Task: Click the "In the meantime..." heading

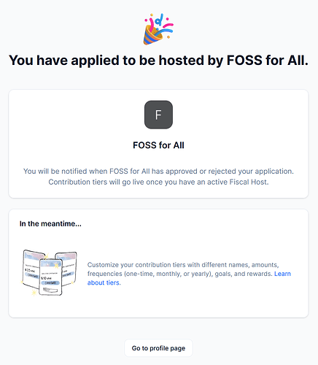Action: coord(50,223)
